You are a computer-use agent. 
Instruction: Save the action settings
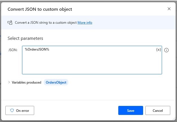click(x=130, y=110)
